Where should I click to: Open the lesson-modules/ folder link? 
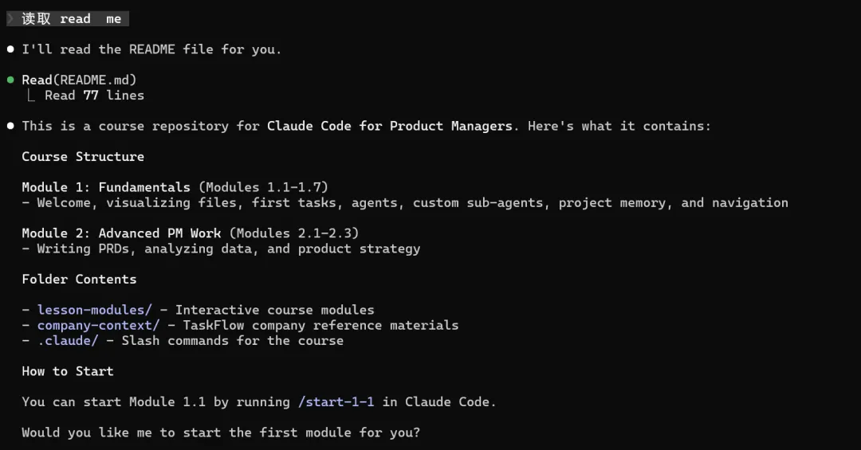[x=94, y=310]
